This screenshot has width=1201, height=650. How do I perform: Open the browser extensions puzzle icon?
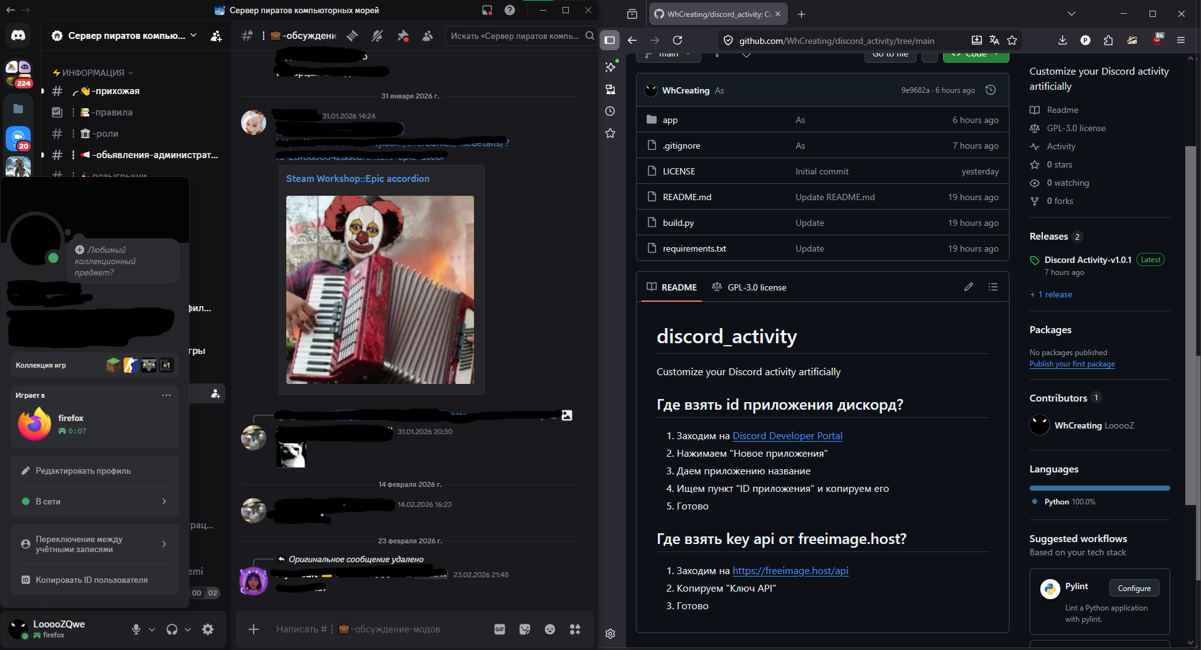[1108, 40]
